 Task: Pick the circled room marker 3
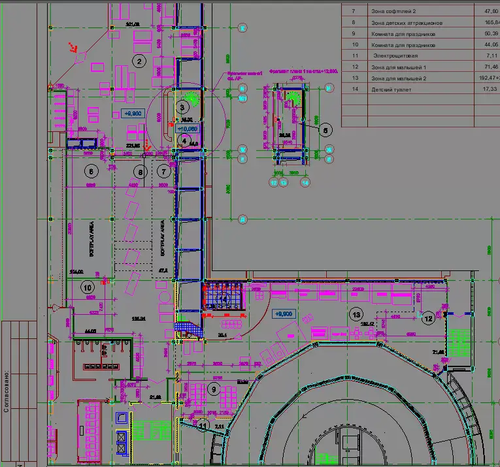click(x=182, y=107)
